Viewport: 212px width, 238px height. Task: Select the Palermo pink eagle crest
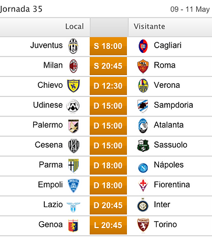pos(73,126)
